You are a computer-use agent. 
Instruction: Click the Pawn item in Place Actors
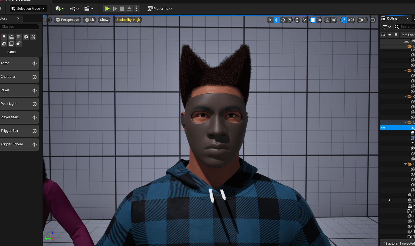pos(19,90)
